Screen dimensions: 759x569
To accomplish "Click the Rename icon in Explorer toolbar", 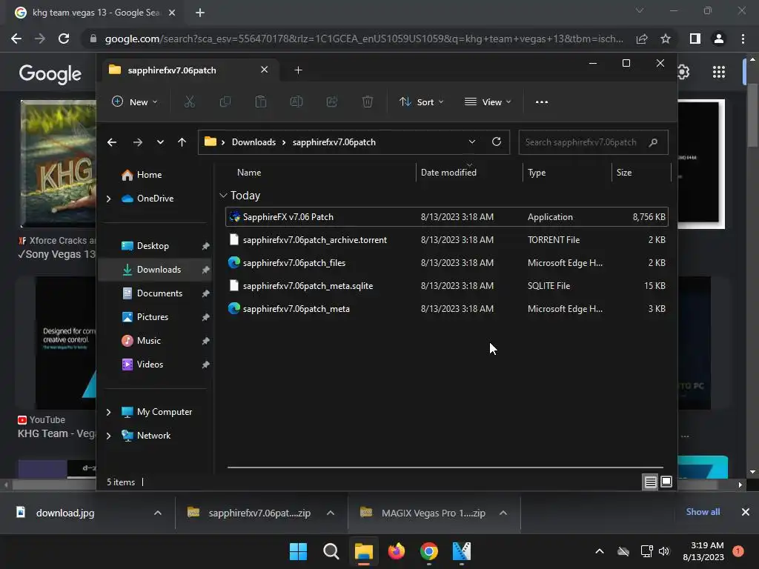I will [296, 102].
